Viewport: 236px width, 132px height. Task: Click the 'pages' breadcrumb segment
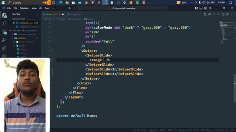(x=62, y=19)
